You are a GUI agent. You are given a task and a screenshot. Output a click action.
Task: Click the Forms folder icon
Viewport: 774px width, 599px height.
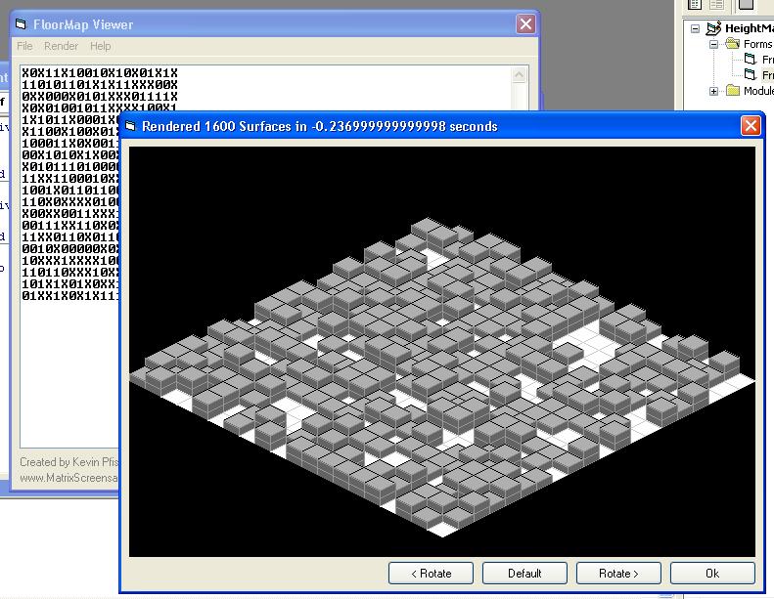click(x=732, y=44)
